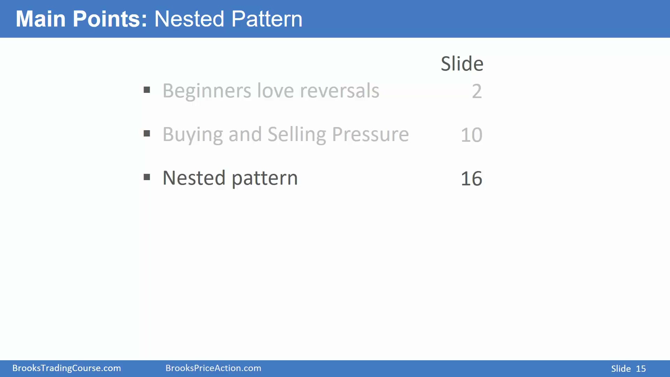Image resolution: width=670 pixels, height=377 pixels.
Task: Select the 'Beginners love reversals' entry
Action: click(271, 91)
